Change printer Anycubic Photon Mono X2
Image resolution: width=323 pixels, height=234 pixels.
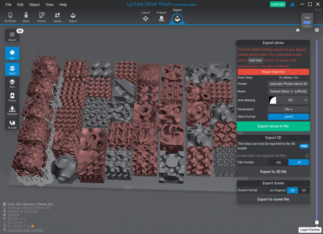288,84
